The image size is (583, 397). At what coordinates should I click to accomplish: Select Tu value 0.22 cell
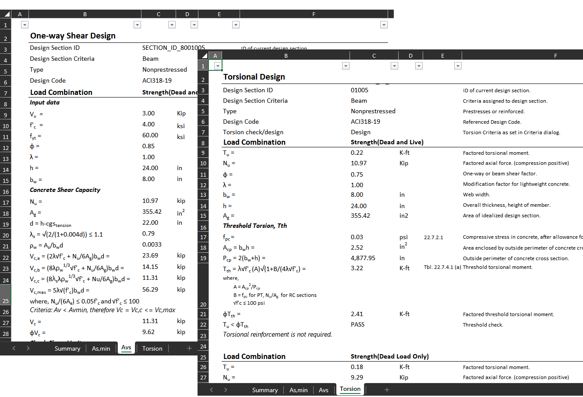357,153
